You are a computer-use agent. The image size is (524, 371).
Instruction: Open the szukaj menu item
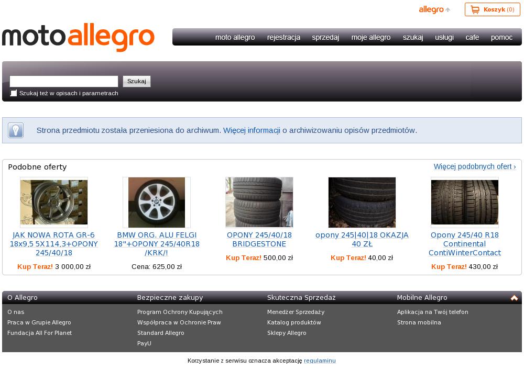(x=413, y=37)
